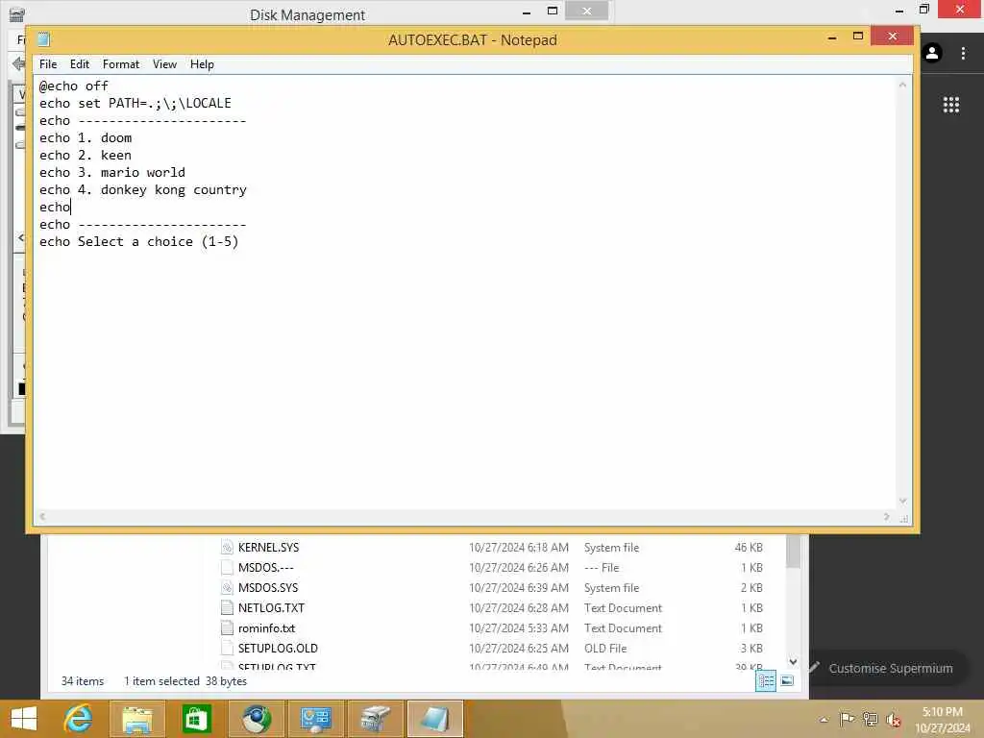This screenshot has width=984, height=738.
Task: Select NETLOG.TXT file in Explorer
Action: tap(271, 607)
